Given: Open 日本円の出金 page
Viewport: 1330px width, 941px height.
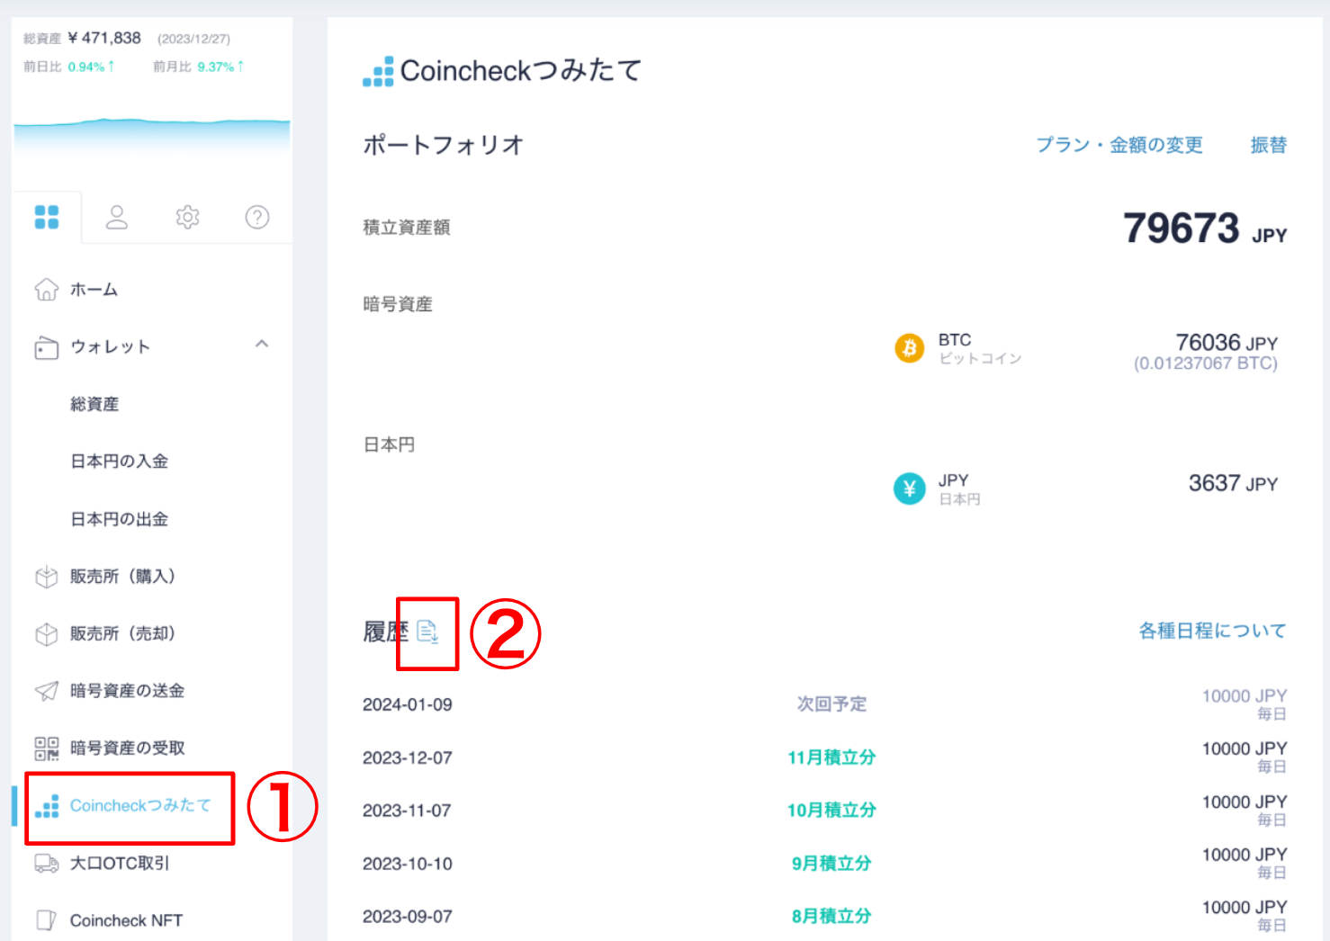Looking at the screenshot, I should click(119, 519).
